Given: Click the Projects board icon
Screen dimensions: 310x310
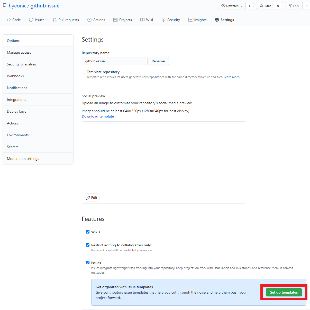Looking at the screenshot, I should point(115,20).
